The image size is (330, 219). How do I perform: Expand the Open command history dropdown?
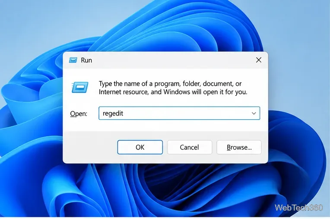[x=254, y=113]
